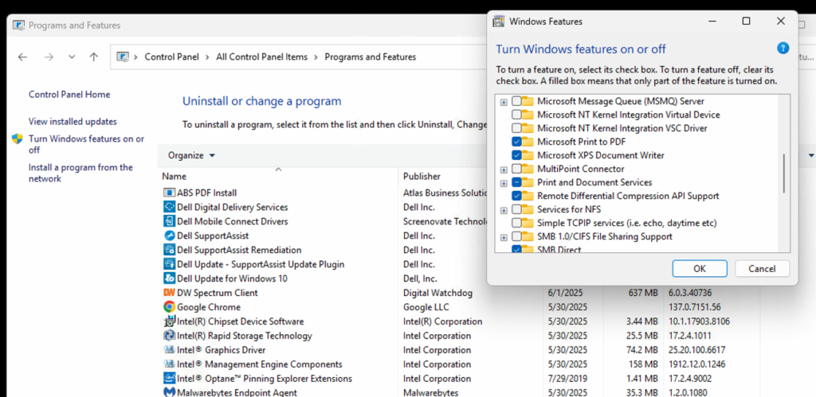Click the Malwarebytes Endpoint Agent icon
Image resolution: width=816 pixels, height=397 pixels.
pyautogui.click(x=169, y=392)
